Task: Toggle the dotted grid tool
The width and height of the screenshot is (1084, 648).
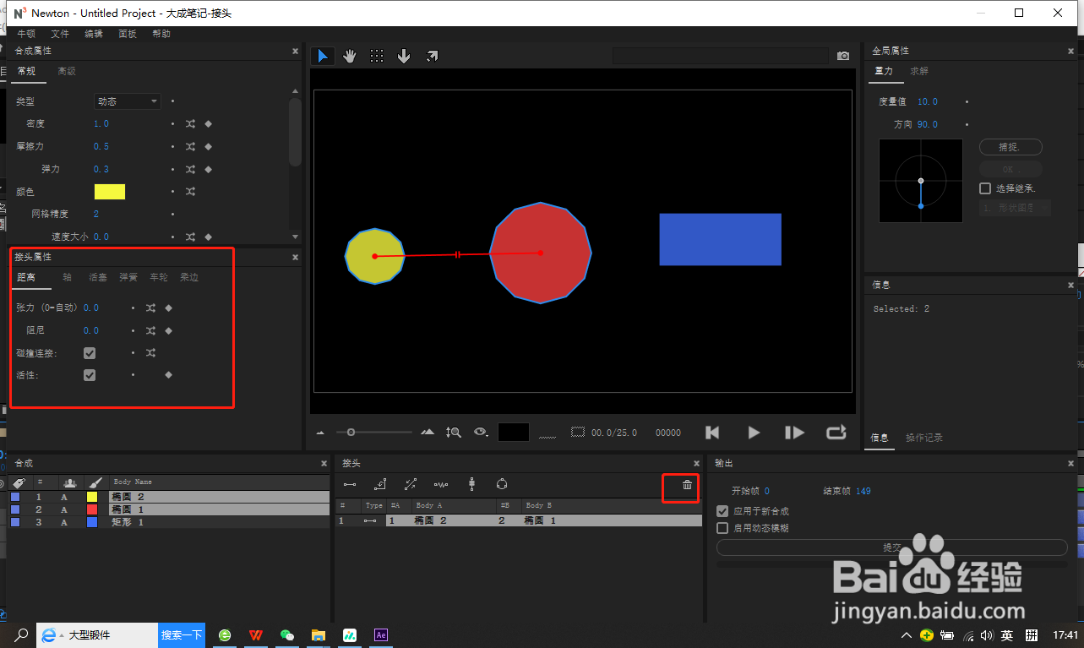Action: pyautogui.click(x=377, y=56)
